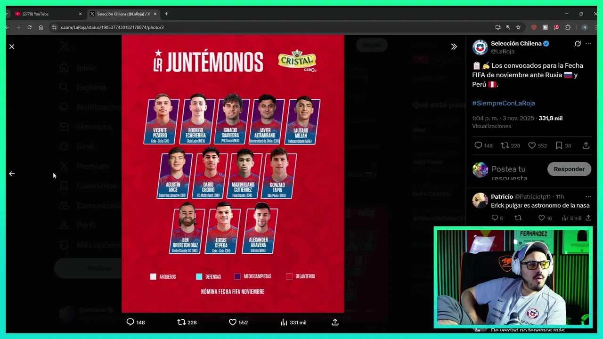Open the @LaRoja handle link

coord(503,51)
